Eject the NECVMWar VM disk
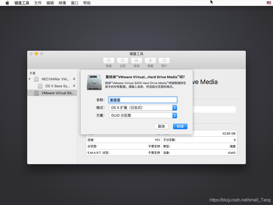273x205 pixels. pyautogui.click(x=74, y=79)
